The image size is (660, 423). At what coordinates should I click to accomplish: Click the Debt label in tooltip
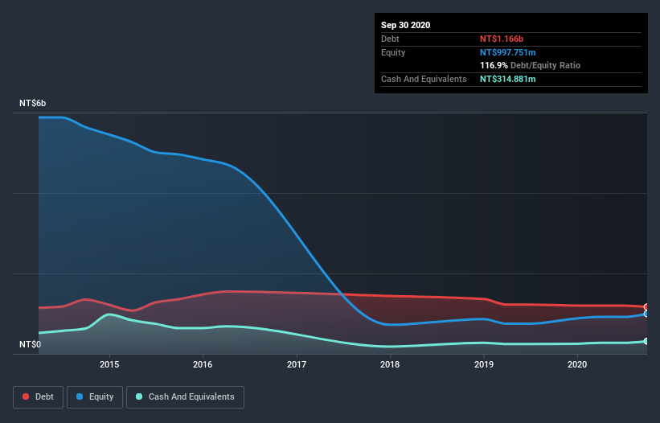pyautogui.click(x=390, y=39)
